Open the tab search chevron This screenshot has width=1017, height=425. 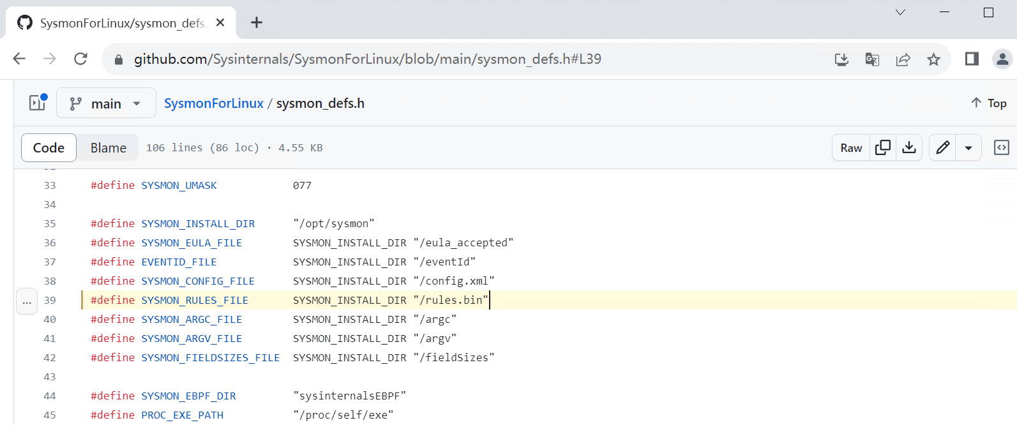(900, 12)
